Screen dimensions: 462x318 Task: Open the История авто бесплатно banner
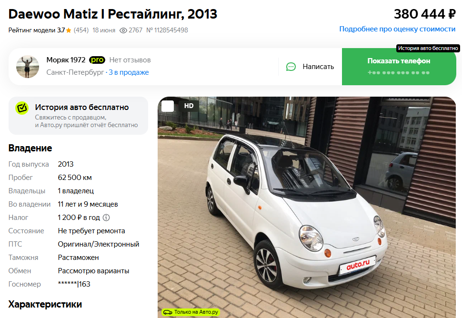[79, 116]
